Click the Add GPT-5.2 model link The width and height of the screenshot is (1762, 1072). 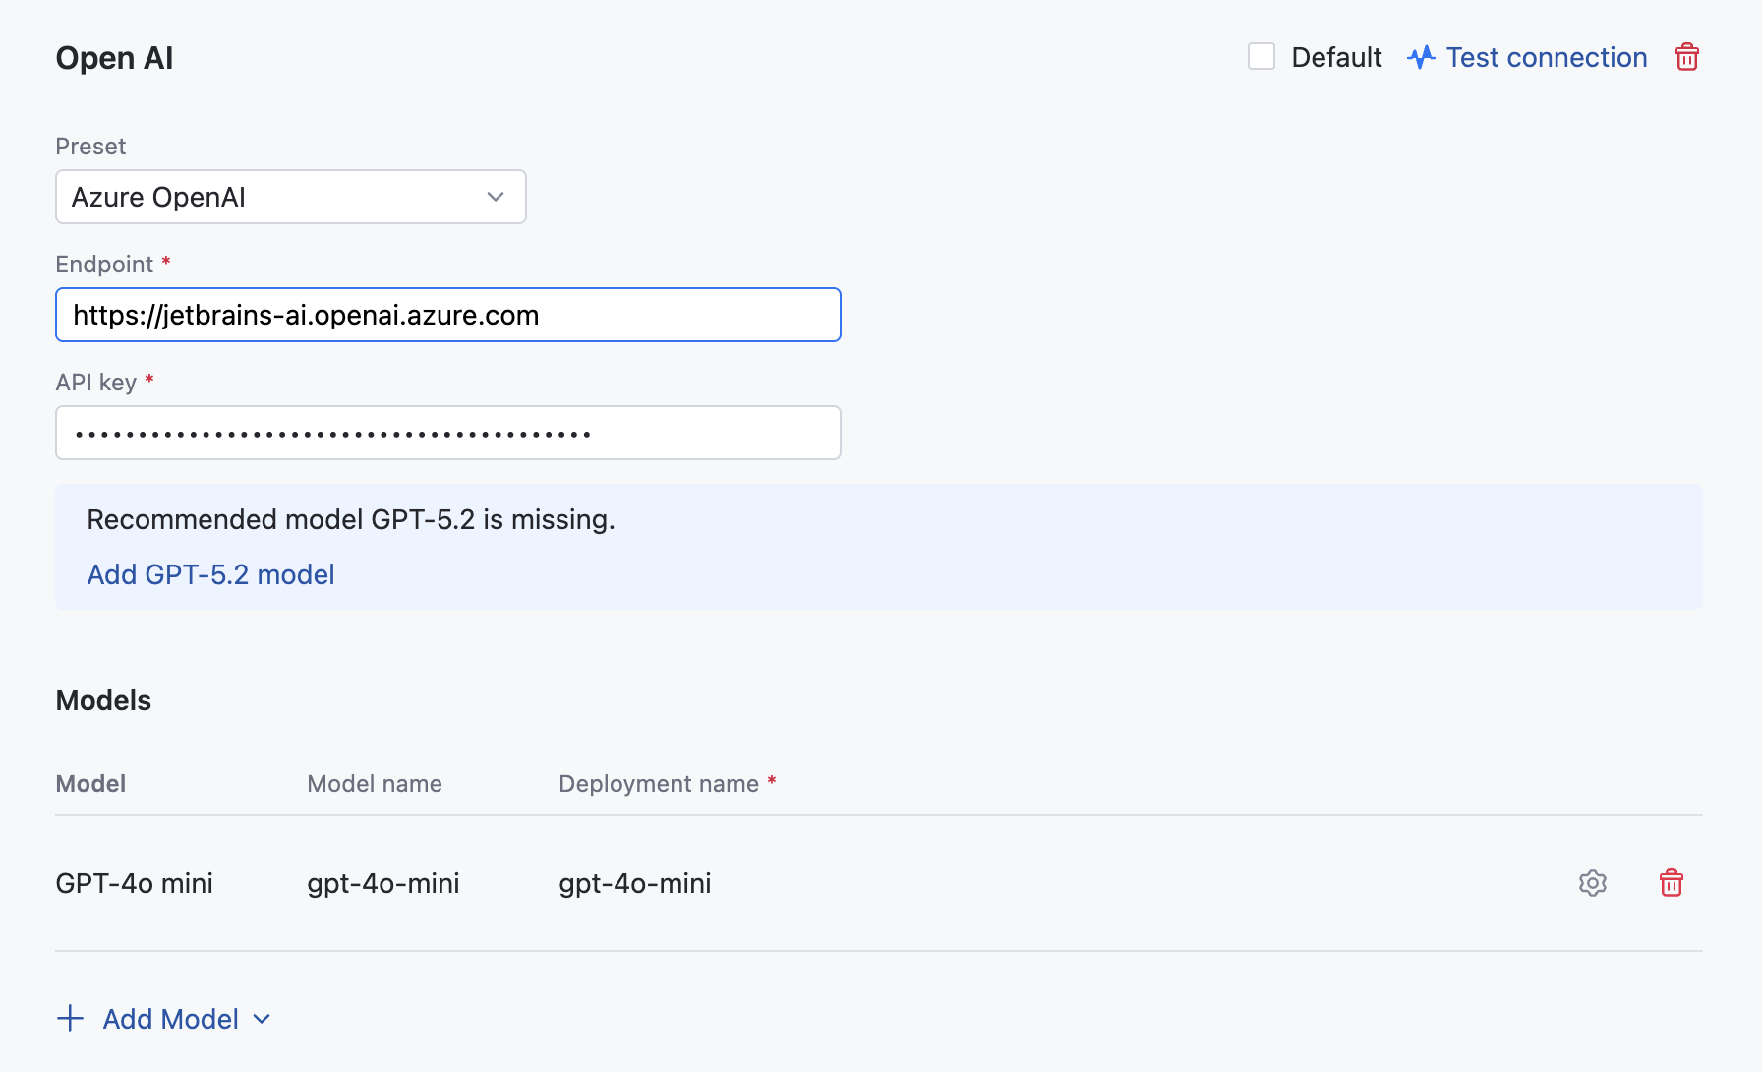210,574
